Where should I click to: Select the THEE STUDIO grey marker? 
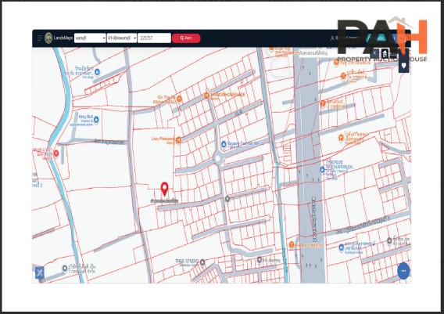pos(202,262)
